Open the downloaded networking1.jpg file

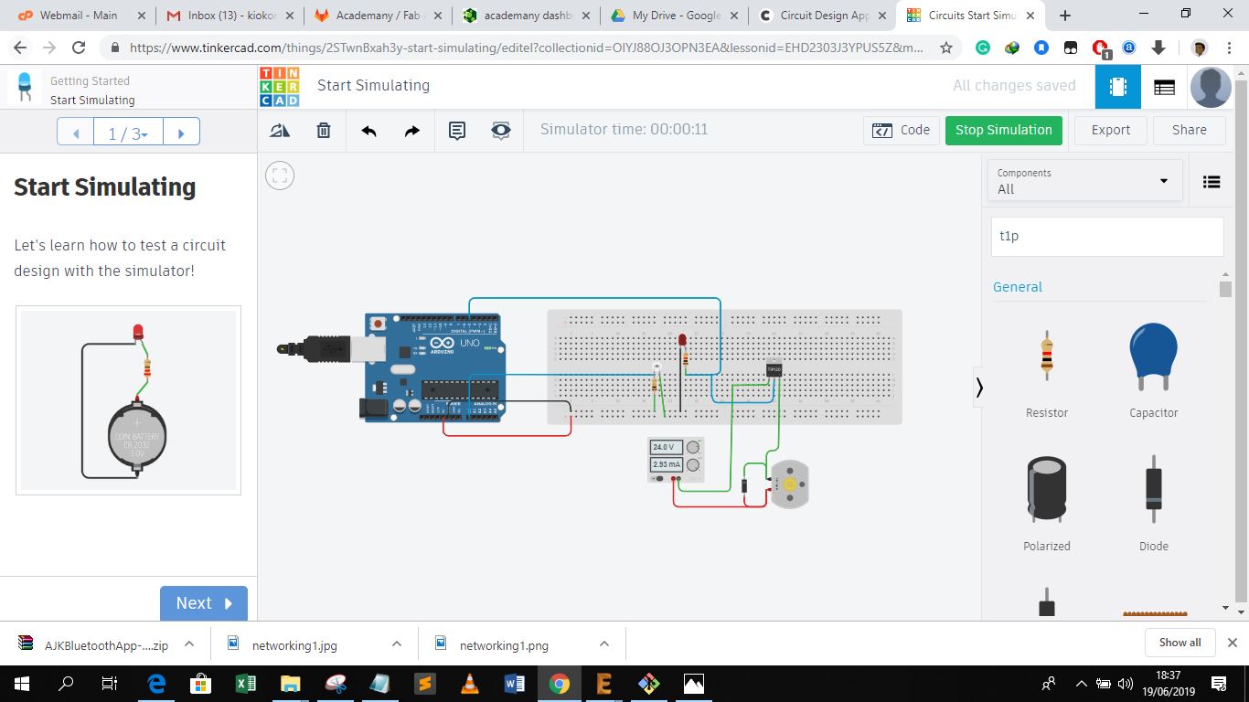point(294,645)
